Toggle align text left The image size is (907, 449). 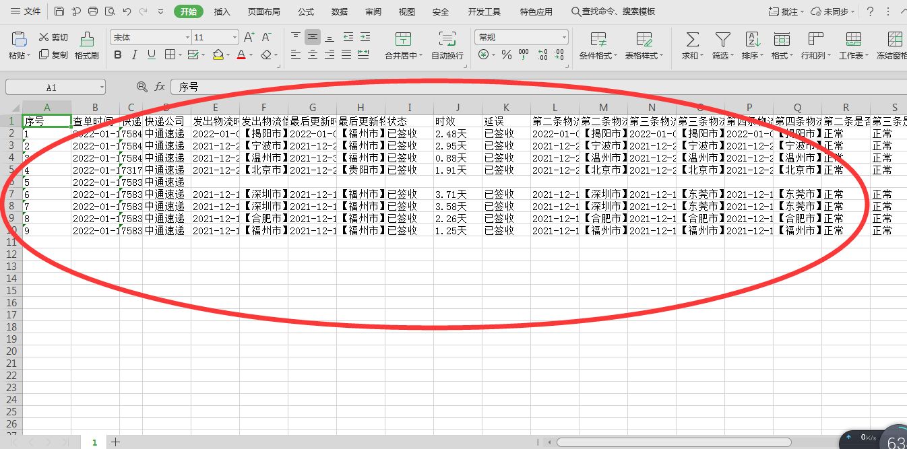click(x=296, y=55)
